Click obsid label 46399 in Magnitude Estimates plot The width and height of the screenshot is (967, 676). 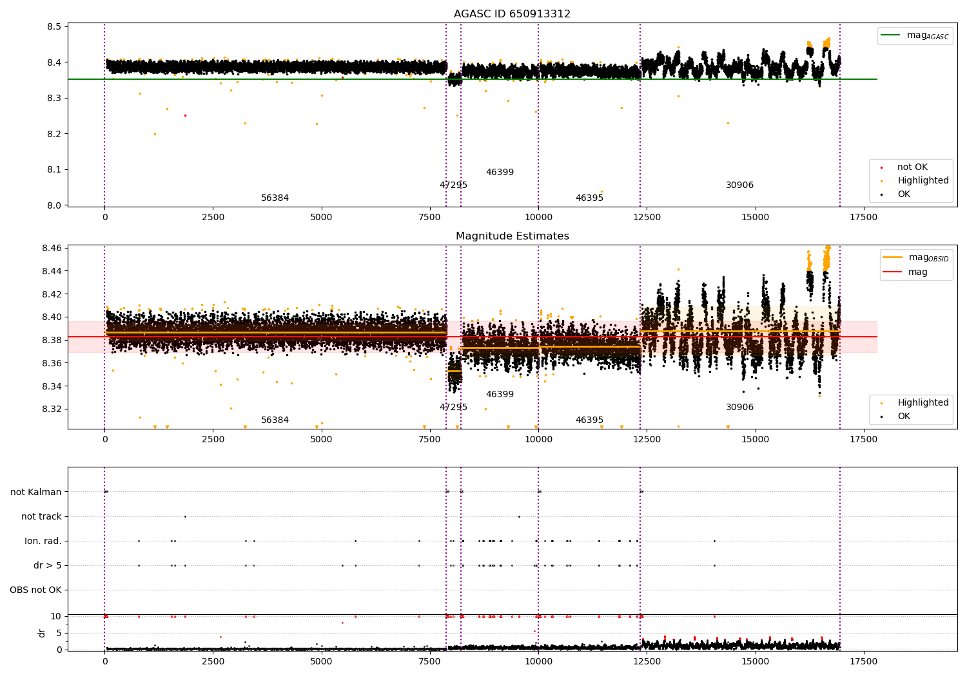point(500,395)
